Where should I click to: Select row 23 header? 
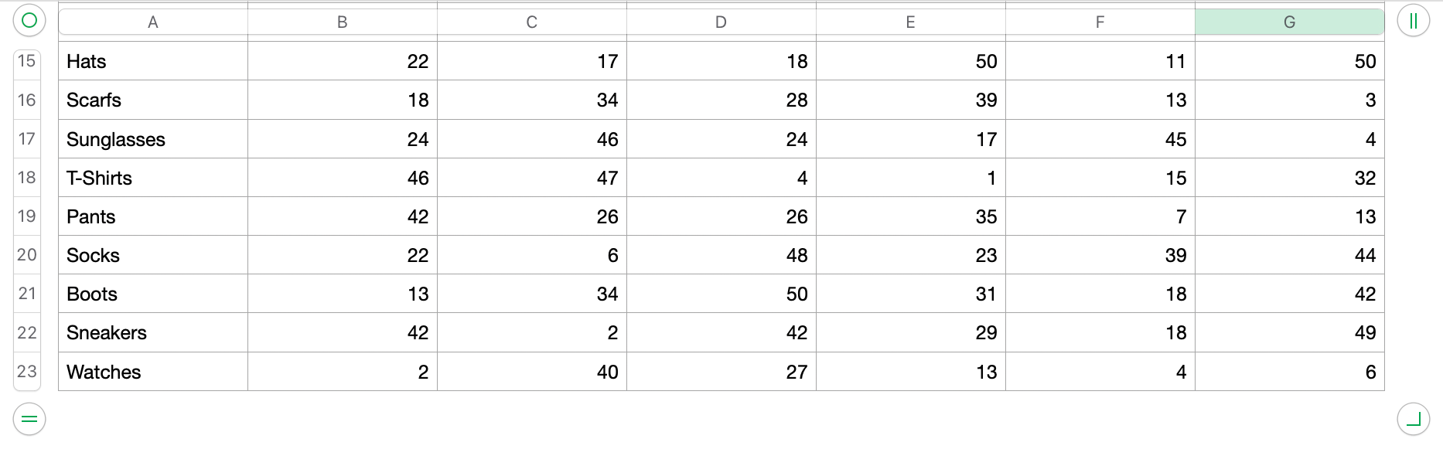pos(27,371)
